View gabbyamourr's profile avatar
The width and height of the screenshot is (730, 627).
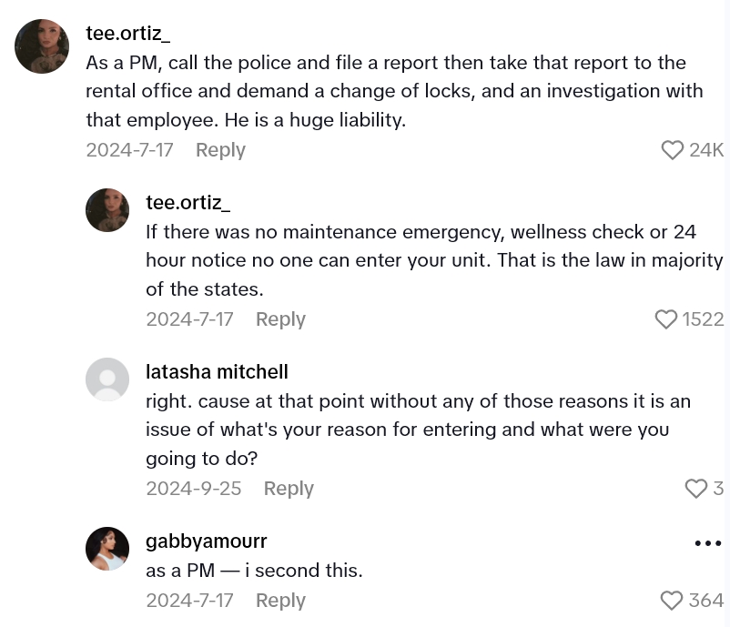[107, 549]
